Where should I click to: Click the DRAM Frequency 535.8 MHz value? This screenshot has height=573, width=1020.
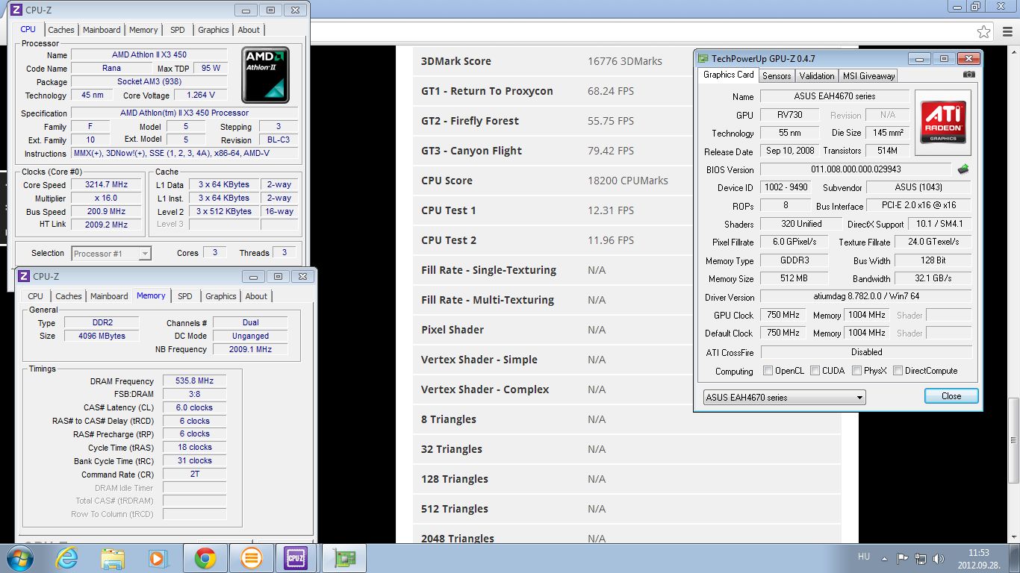(194, 381)
